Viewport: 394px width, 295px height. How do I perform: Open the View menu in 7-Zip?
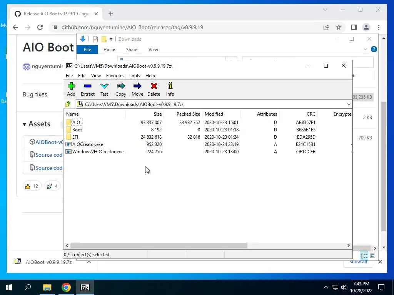[x=96, y=76]
